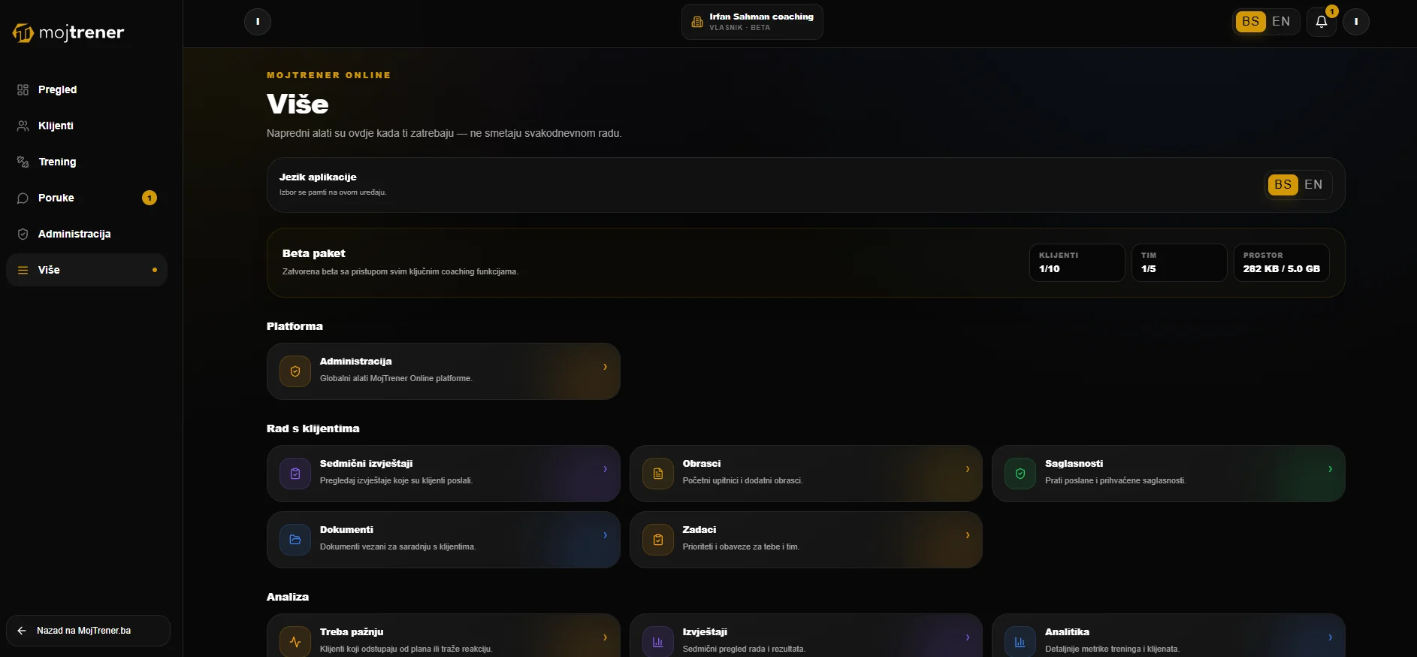Click the Platforma section heading

tap(295, 326)
